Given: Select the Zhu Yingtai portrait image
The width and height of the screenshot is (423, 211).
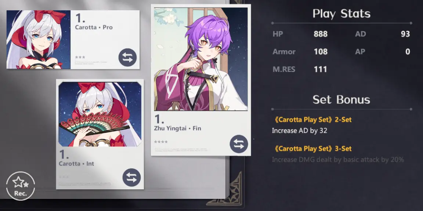Looking at the screenshot, I should coord(201,59).
